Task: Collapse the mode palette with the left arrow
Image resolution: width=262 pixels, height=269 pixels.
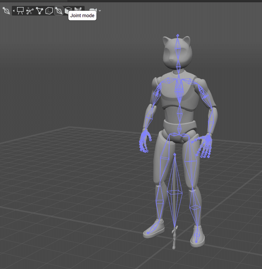Action: pyautogui.click(x=14, y=11)
